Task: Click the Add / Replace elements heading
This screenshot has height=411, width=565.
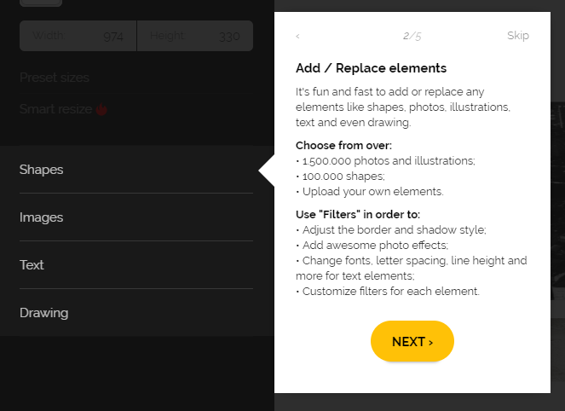Action: pyautogui.click(x=372, y=68)
